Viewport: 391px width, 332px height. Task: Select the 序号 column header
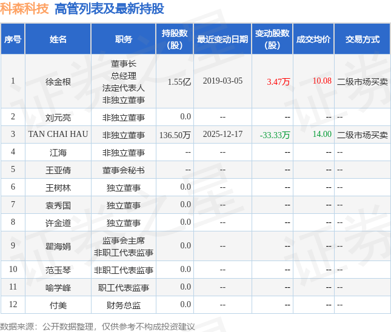tap(13, 39)
